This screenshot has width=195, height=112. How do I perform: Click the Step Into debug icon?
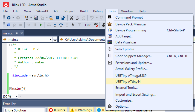click(x=55, y=25)
